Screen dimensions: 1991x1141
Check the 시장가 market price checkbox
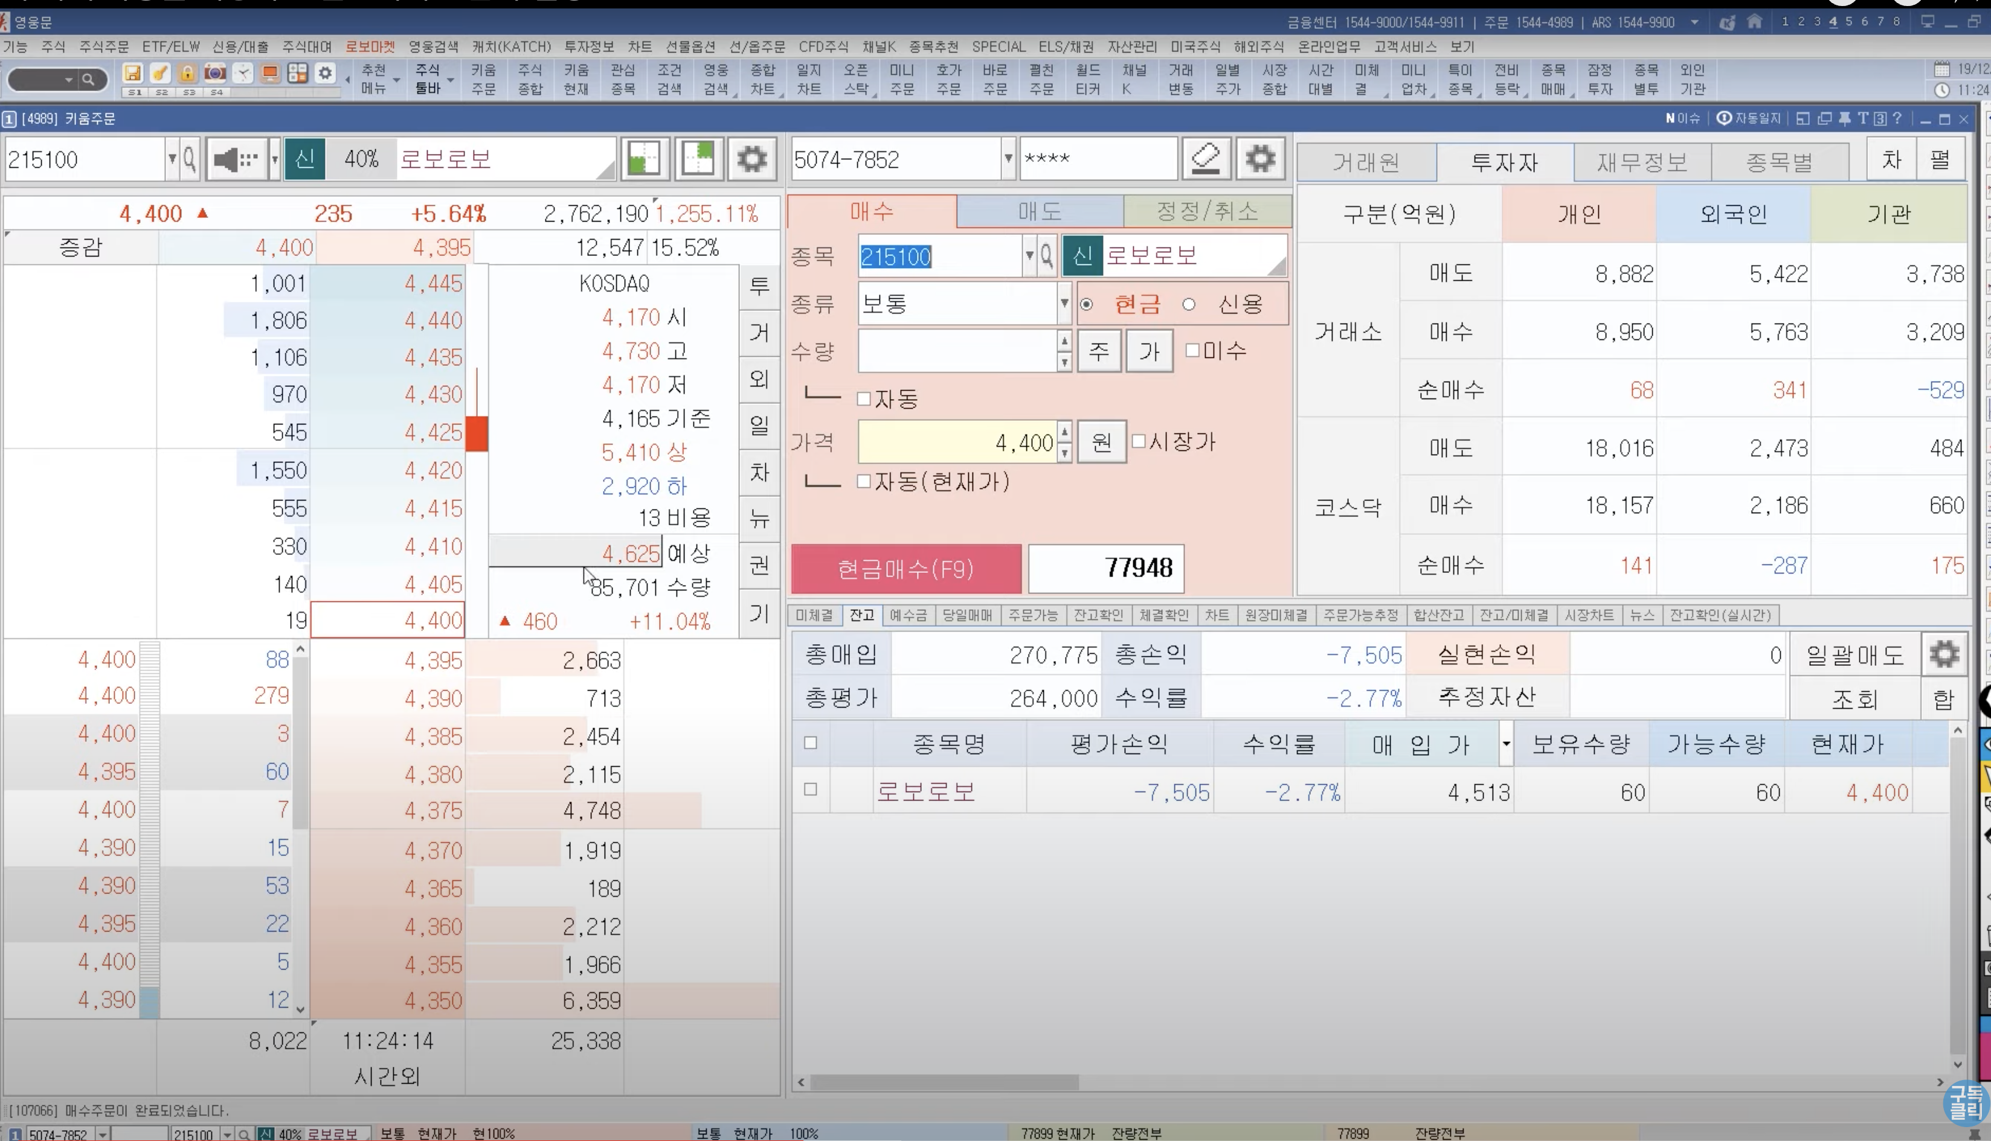(1139, 441)
